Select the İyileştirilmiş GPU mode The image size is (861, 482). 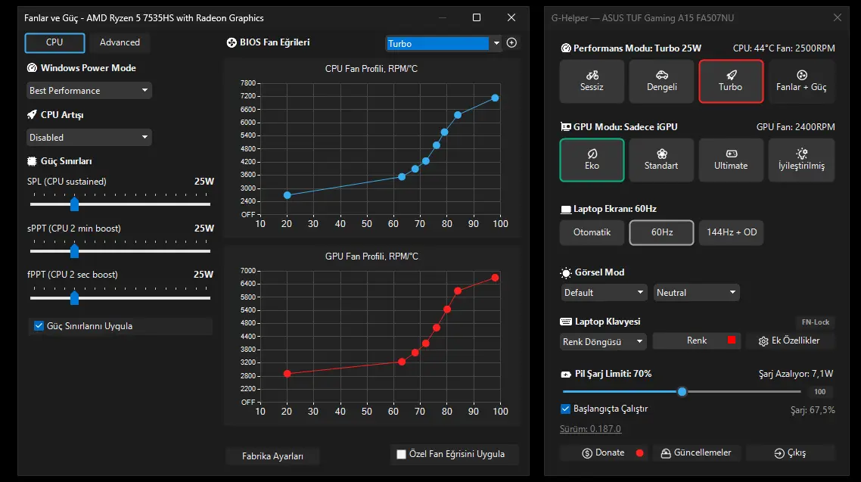(x=801, y=160)
